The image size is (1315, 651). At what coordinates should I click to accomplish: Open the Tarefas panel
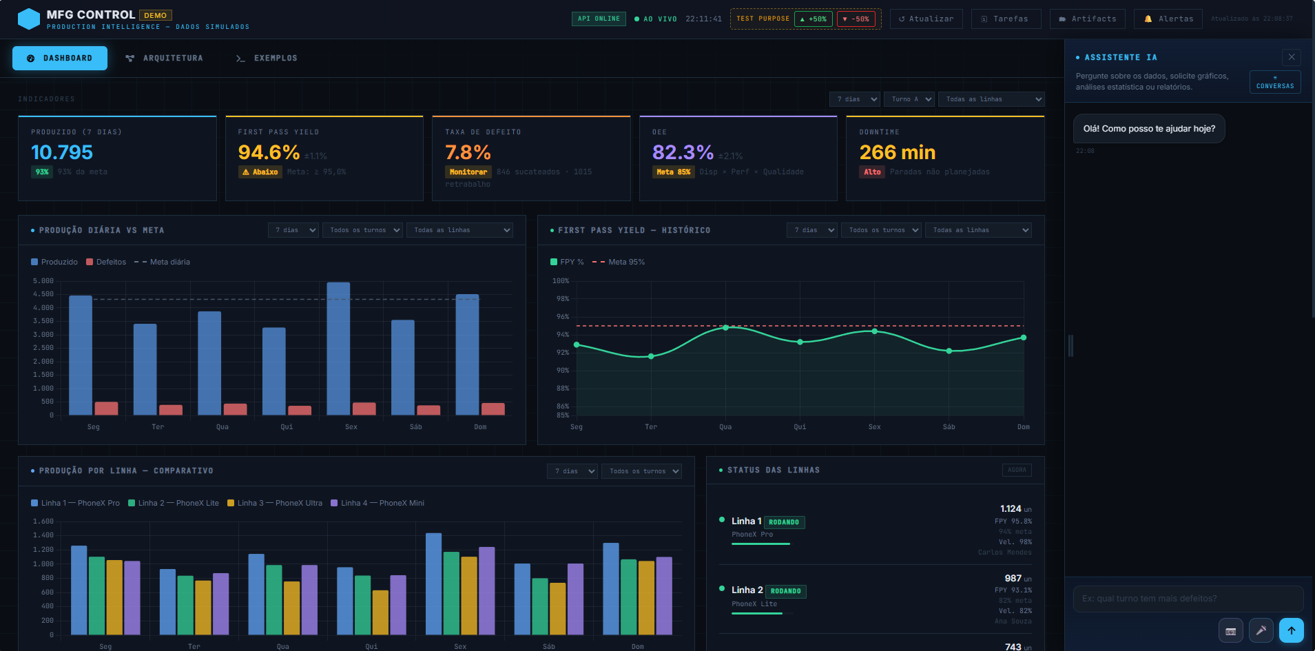click(x=1006, y=19)
